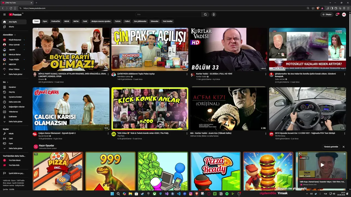Open Steam from the taskbar
The image size is (351, 197).
(142, 194)
